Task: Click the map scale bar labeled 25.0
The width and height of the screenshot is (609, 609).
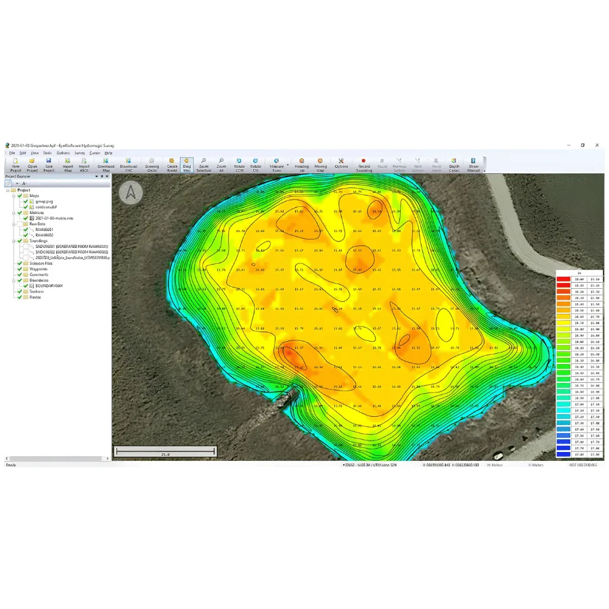Action: (165, 451)
